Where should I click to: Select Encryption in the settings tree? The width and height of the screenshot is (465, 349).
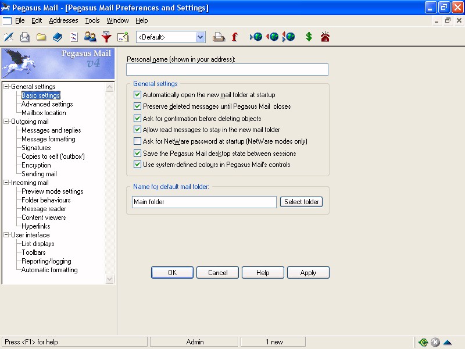pos(36,165)
